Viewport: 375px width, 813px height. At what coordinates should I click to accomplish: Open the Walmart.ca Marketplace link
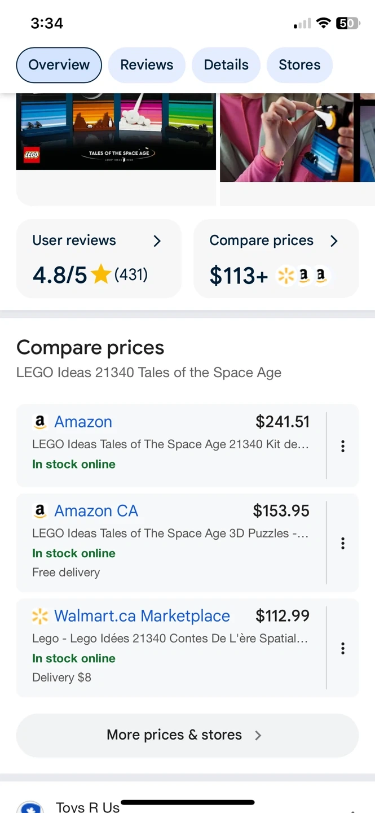[x=142, y=616]
